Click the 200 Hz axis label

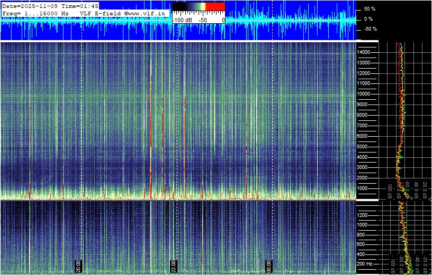pos(364,263)
